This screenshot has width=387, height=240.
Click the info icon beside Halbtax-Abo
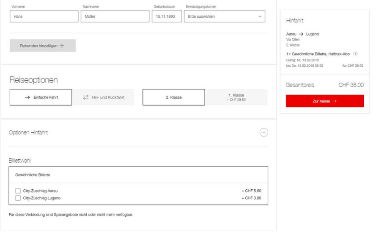(355, 54)
